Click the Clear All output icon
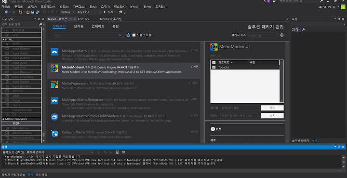 [x=117, y=152]
